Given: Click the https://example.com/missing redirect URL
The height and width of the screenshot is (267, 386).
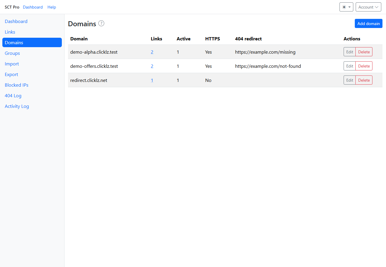Looking at the screenshot, I should tap(265, 52).
